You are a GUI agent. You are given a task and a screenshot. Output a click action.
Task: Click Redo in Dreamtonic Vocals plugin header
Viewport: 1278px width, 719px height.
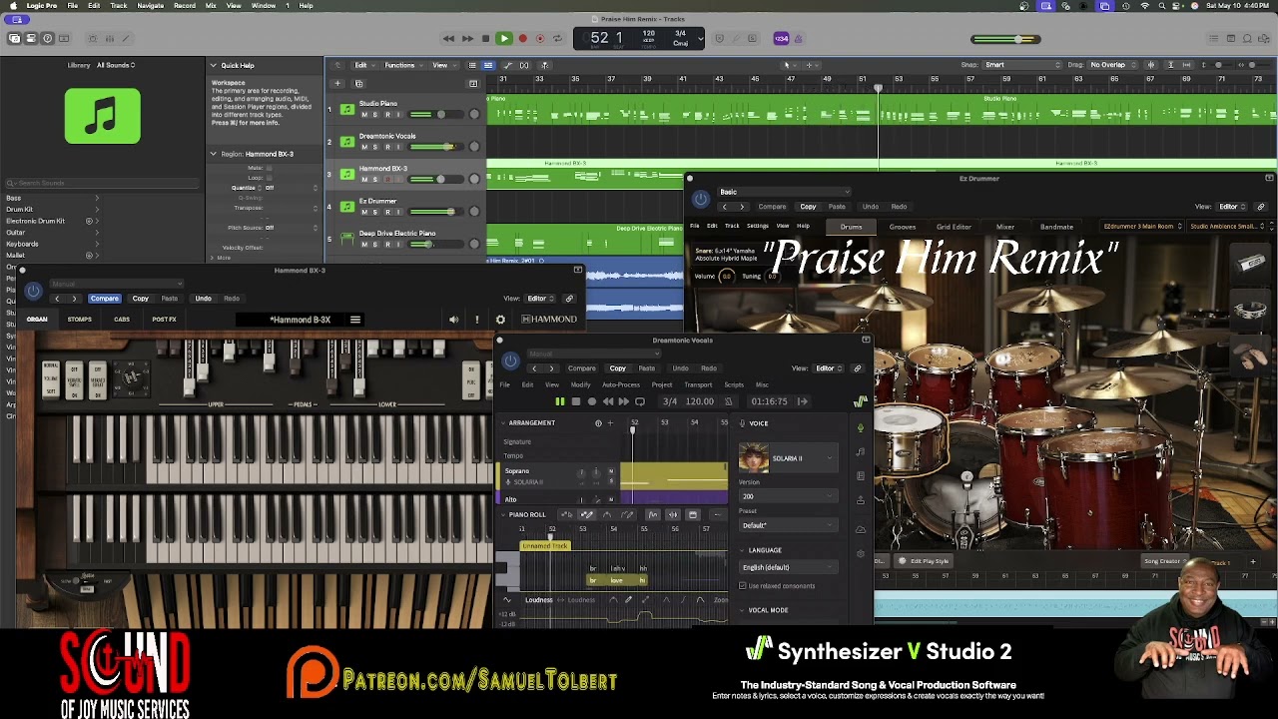[x=709, y=368]
